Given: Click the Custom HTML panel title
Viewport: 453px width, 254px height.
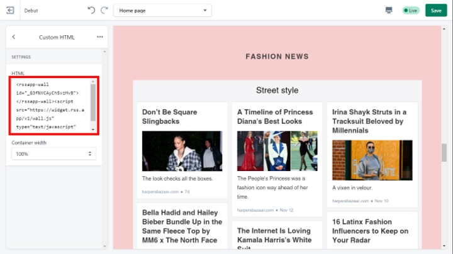Looking at the screenshot, I should (57, 37).
